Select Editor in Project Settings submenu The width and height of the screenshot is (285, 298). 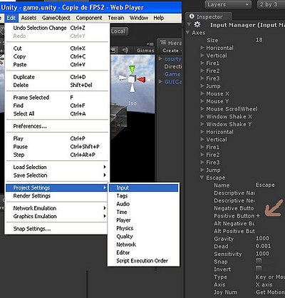[x=143, y=252]
